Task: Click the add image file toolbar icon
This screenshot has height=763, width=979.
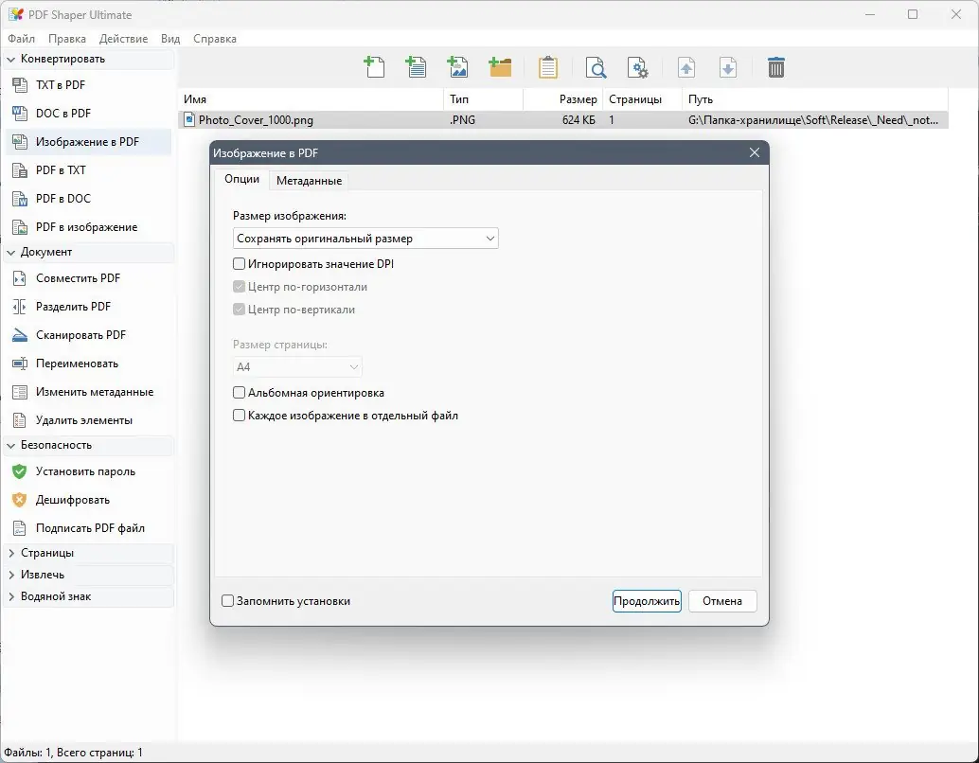Action: click(457, 67)
